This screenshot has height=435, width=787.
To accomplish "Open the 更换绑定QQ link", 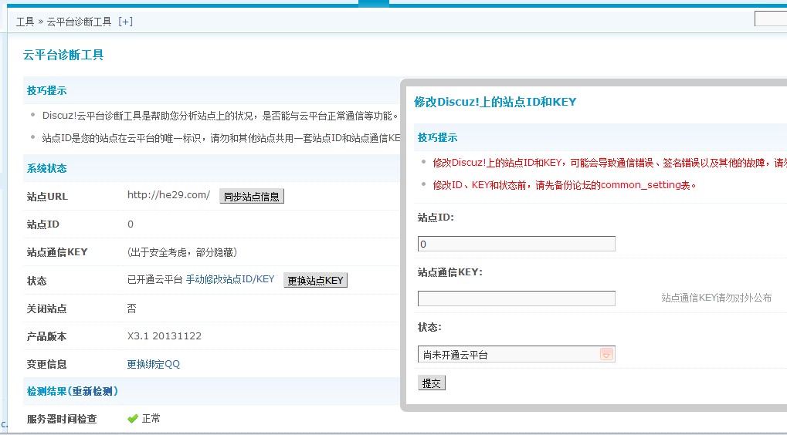I will click(153, 364).
